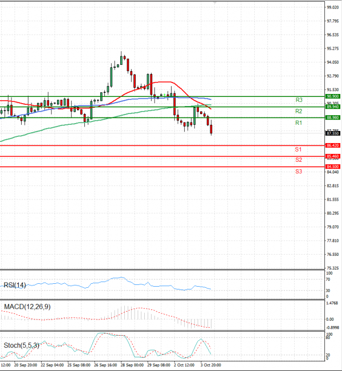The width and height of the screenshot is (342, 371).
Task: Click the 26 Sep 16:00 time label
Action: (x=105, y=365)
